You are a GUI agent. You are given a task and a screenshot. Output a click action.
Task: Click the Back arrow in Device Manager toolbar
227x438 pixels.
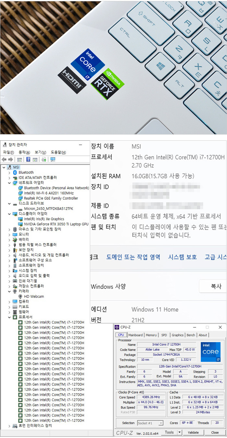point(4,160)
